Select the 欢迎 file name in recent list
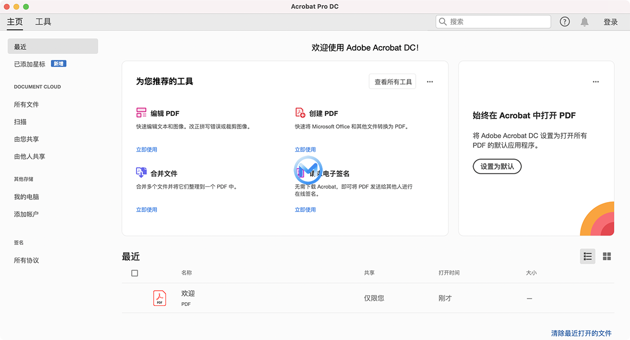Viewport: 630px width, 340px height. [x=188, y=293]
